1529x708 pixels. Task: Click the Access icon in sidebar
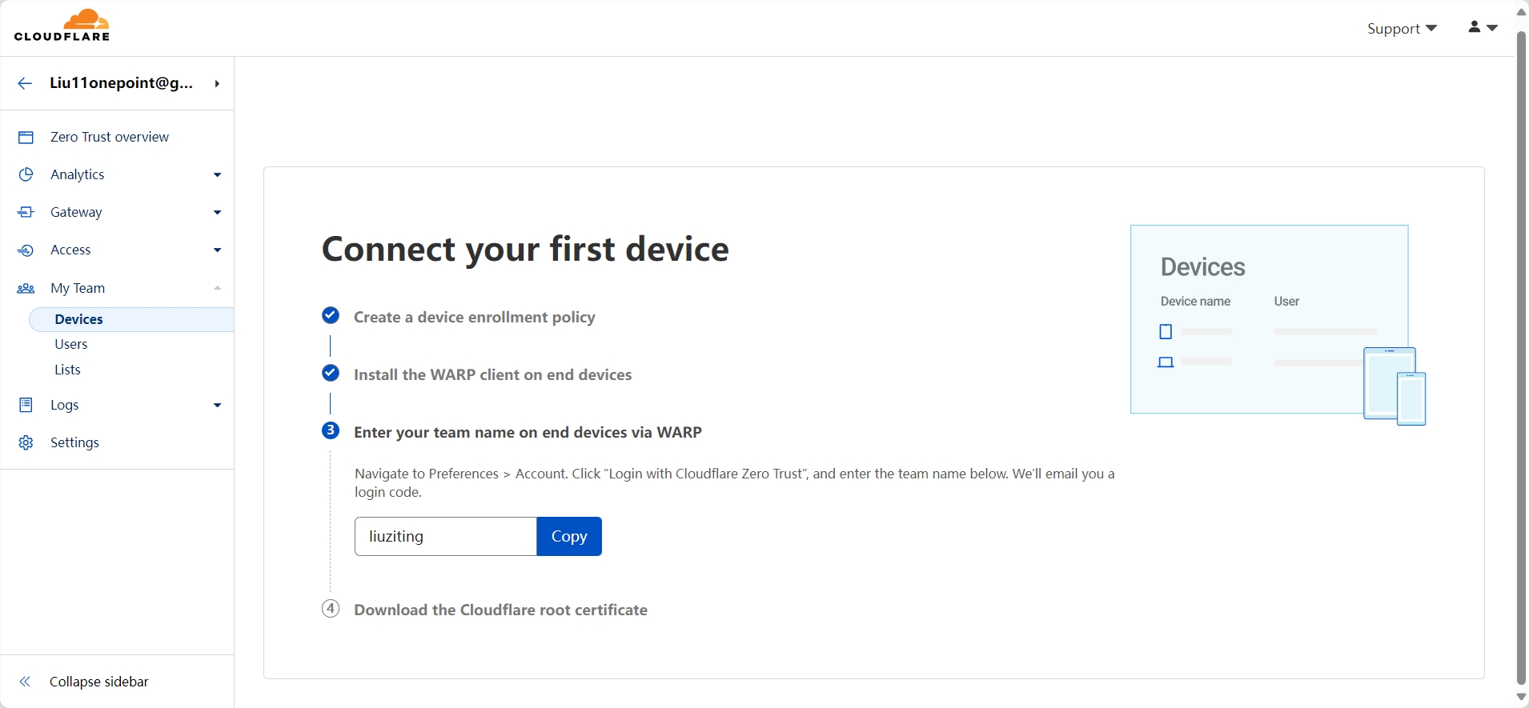(26, 250)
